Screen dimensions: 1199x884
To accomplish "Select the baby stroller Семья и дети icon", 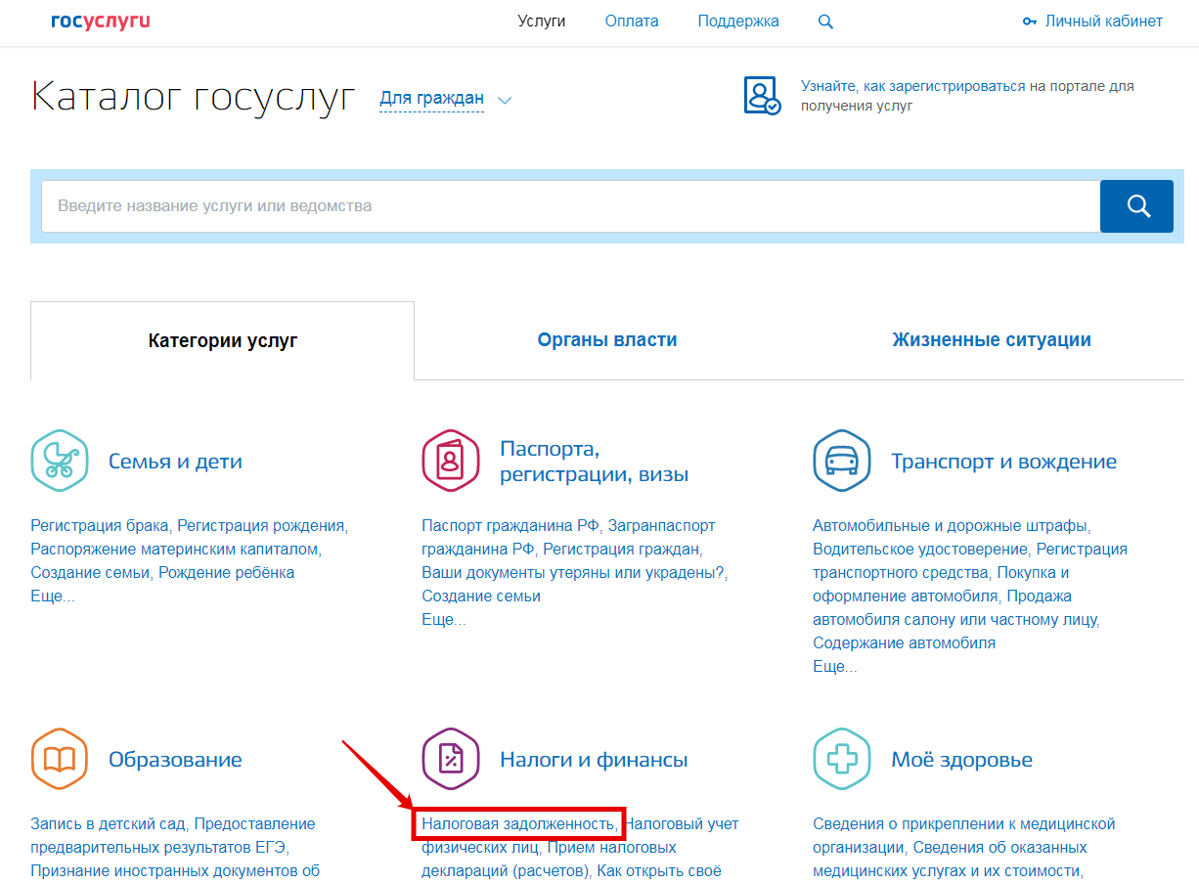I will (x=60, y=461).
